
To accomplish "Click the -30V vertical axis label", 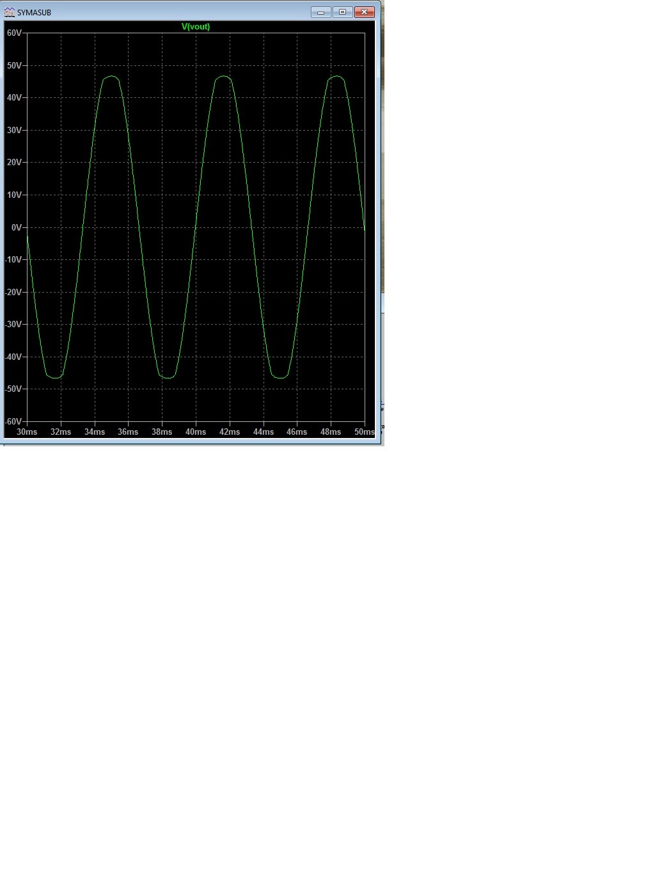I will 13,324.
